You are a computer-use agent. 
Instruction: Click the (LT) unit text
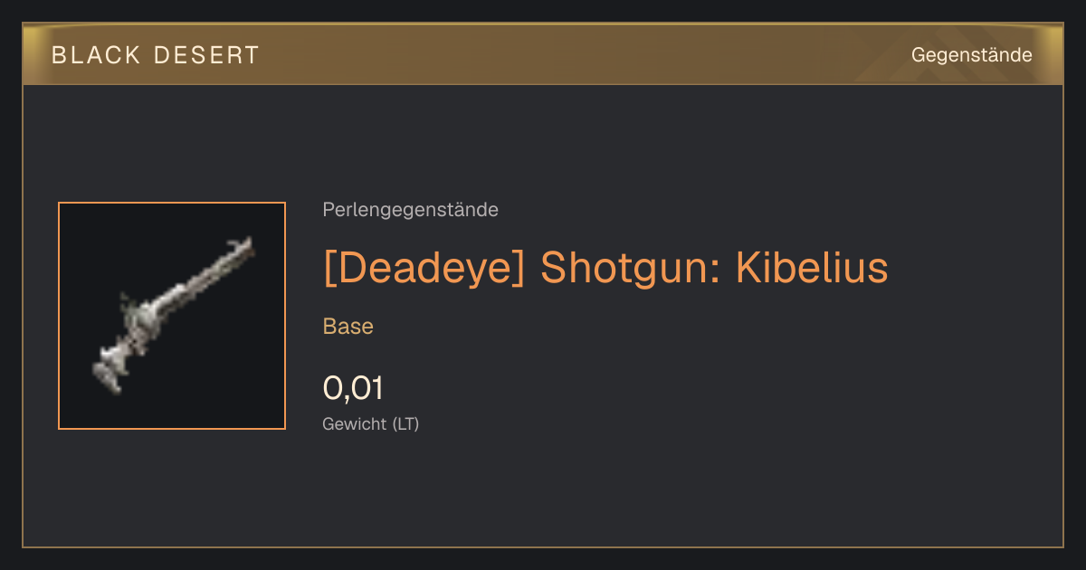405,423
